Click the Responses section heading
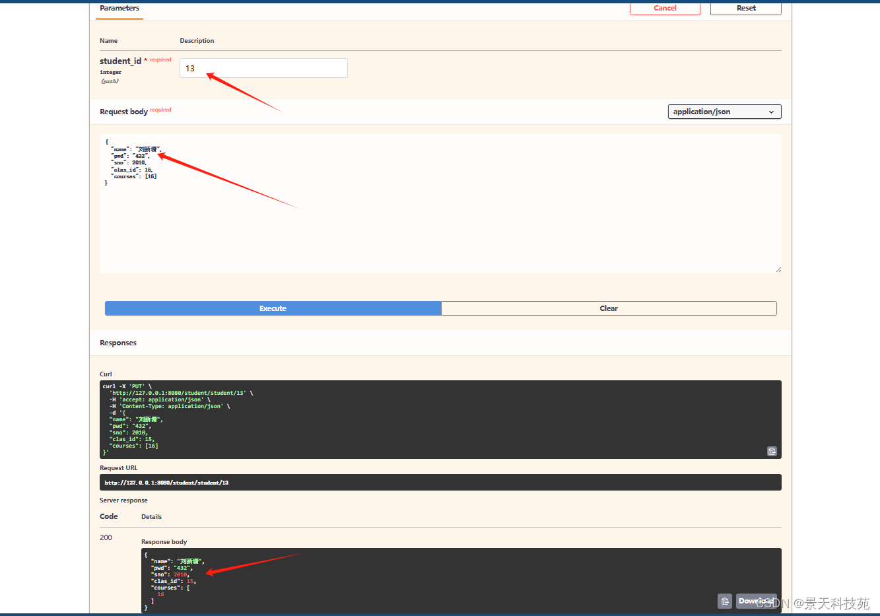The height and width of the screenshot is (616, 880). 118,343
